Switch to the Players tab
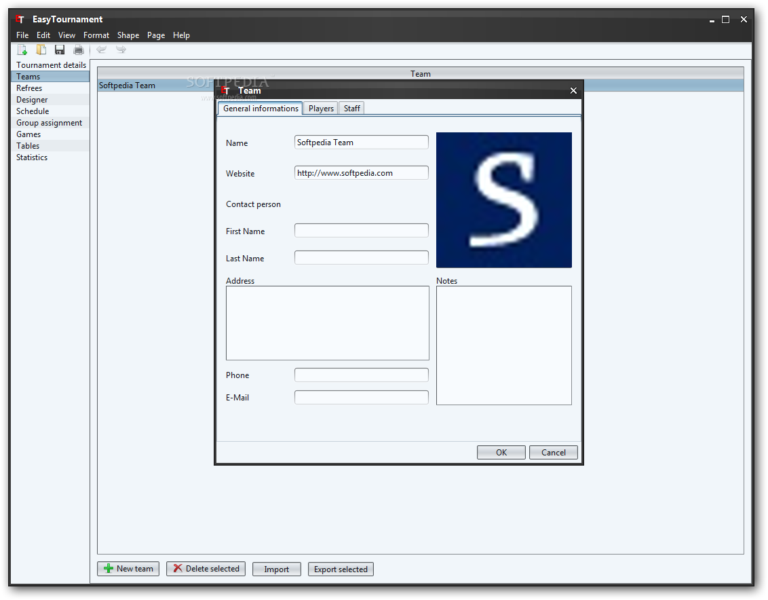 coord(321,109)
